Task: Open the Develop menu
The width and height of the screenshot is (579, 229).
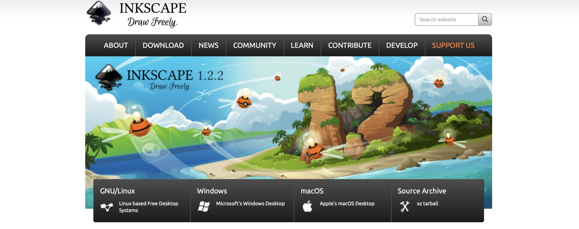Action: 402,45
